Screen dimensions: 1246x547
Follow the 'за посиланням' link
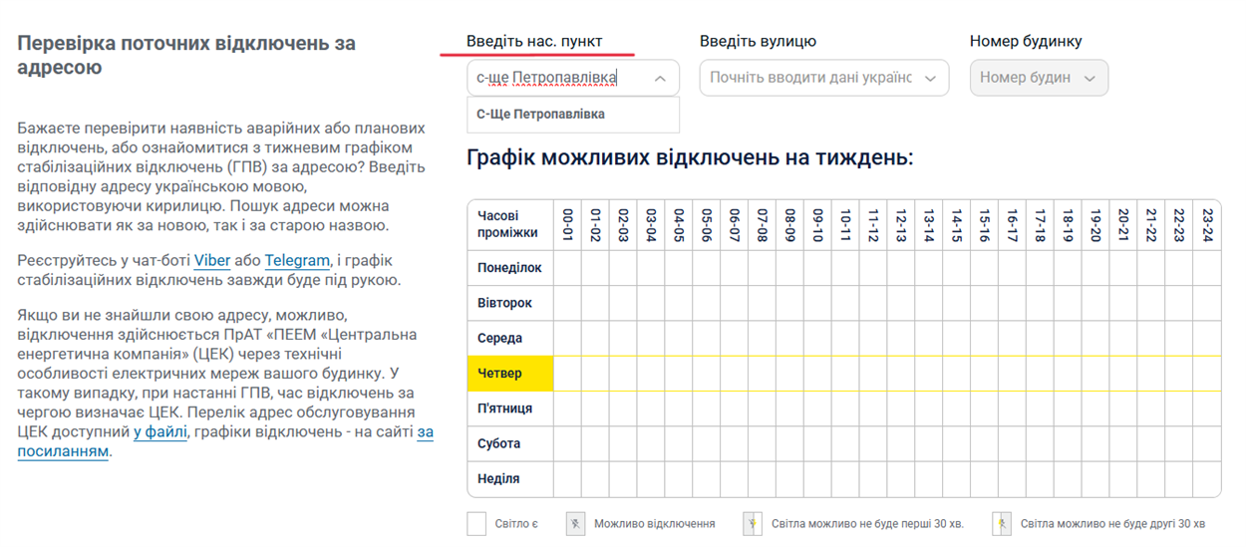click(x=63, y=451)
